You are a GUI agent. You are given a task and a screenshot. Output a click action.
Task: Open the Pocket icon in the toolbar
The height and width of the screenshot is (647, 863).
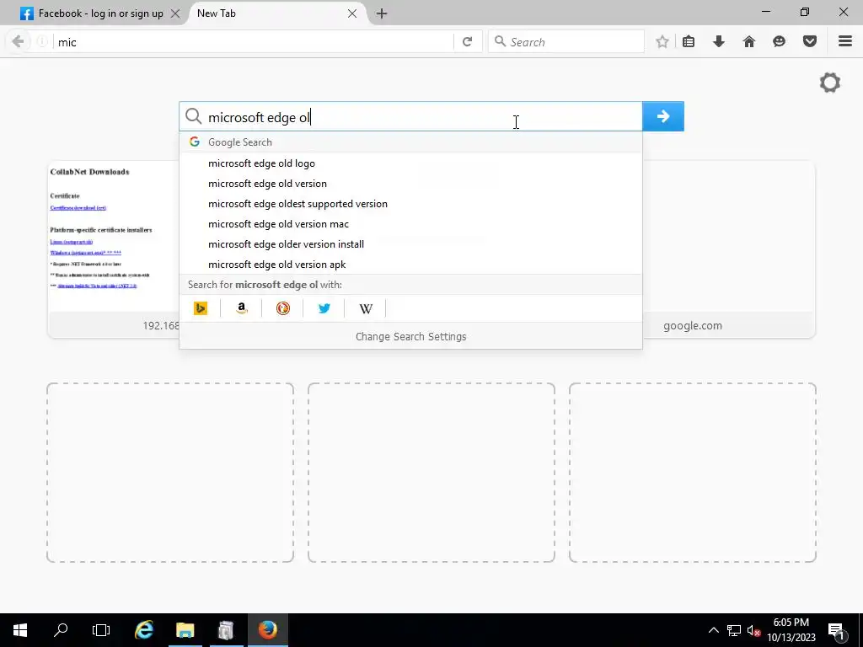[810, 42]
